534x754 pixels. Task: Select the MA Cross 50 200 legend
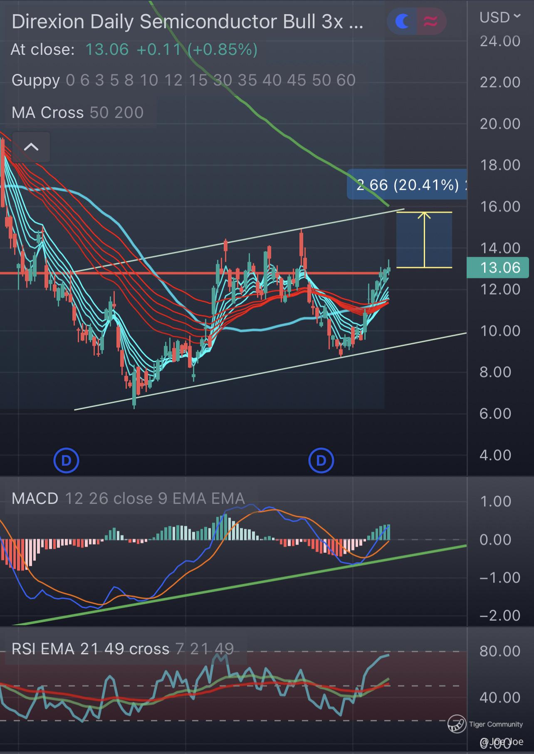78,112
